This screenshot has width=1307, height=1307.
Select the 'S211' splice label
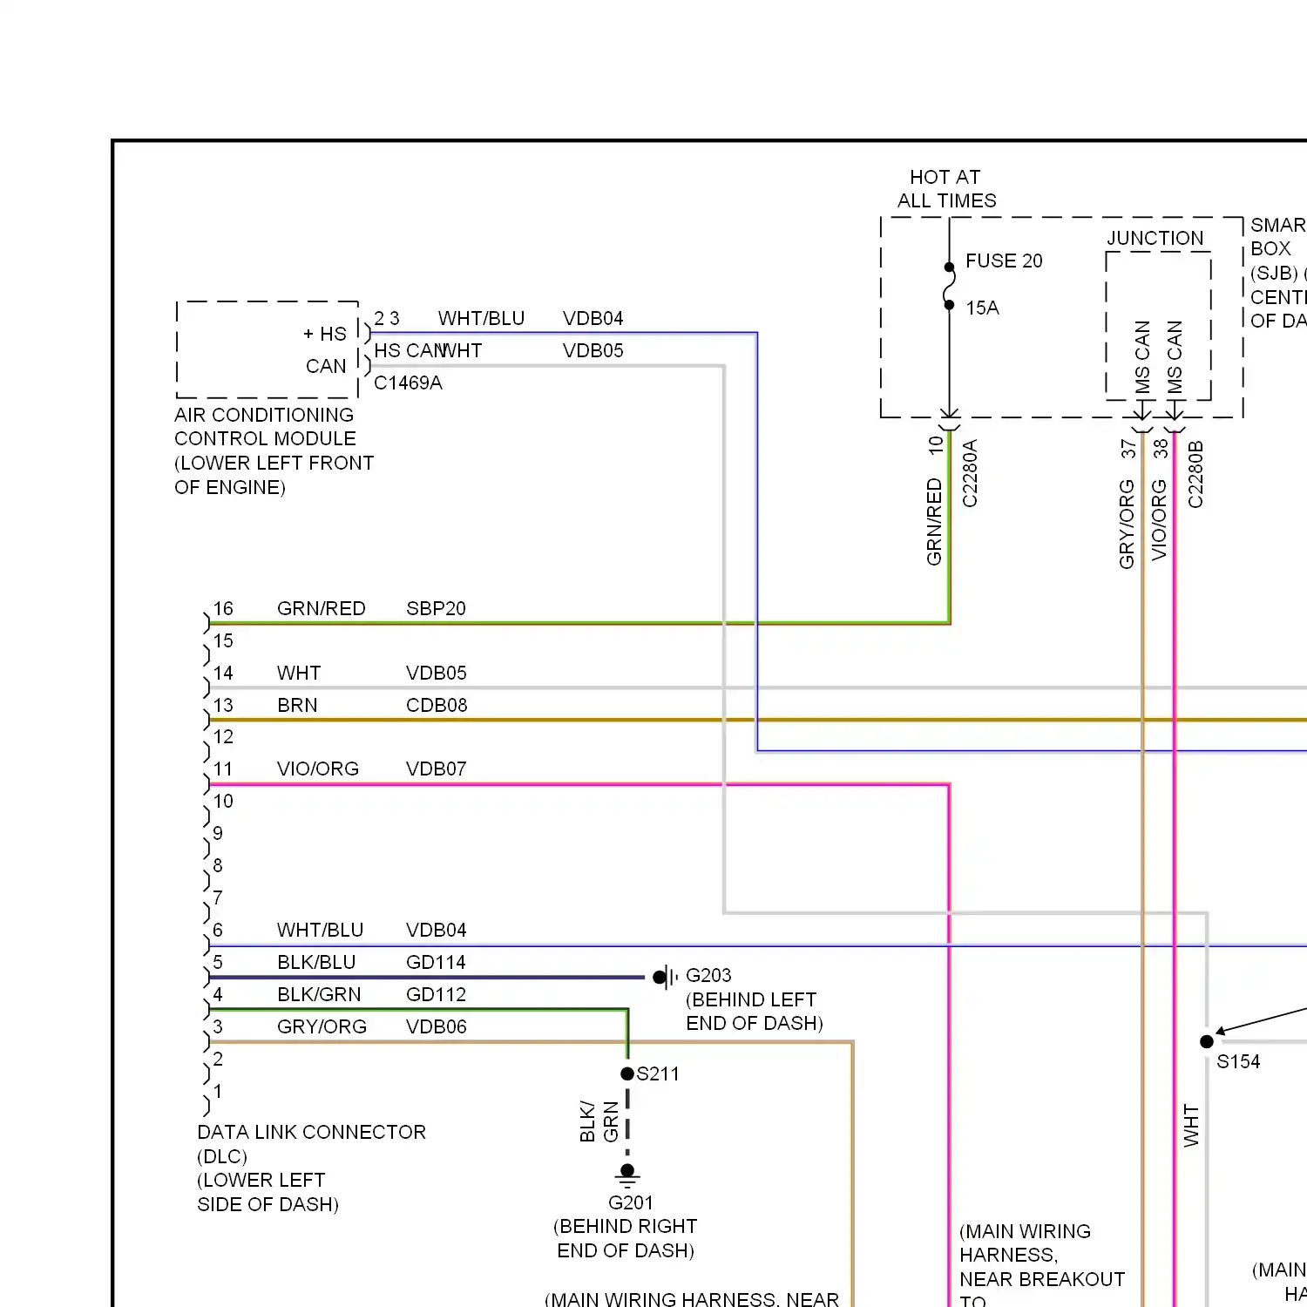point(658,1073)
